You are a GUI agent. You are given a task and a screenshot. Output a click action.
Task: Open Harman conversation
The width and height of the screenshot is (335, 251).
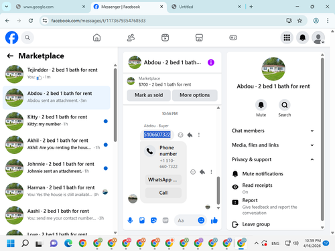(56, 191)
